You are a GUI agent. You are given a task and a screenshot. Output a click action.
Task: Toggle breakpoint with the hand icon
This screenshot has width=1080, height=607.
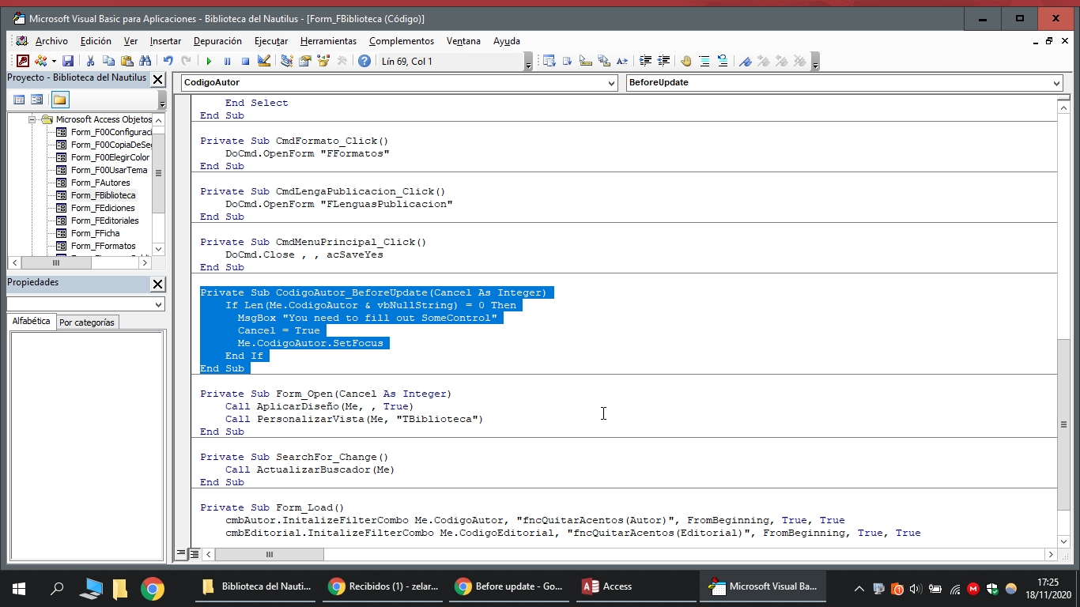[x=686, y=61]
